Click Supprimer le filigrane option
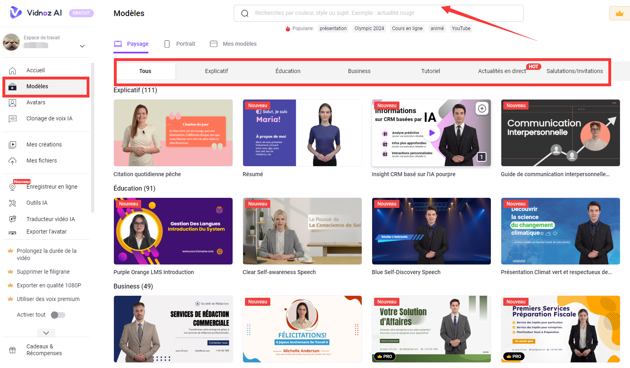This screenshot has height=368, width=630. pyautogui.click(x=43, y=272)
